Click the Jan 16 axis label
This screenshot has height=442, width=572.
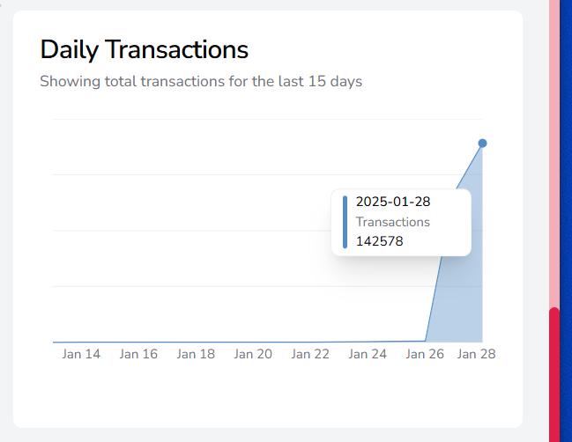138,354
